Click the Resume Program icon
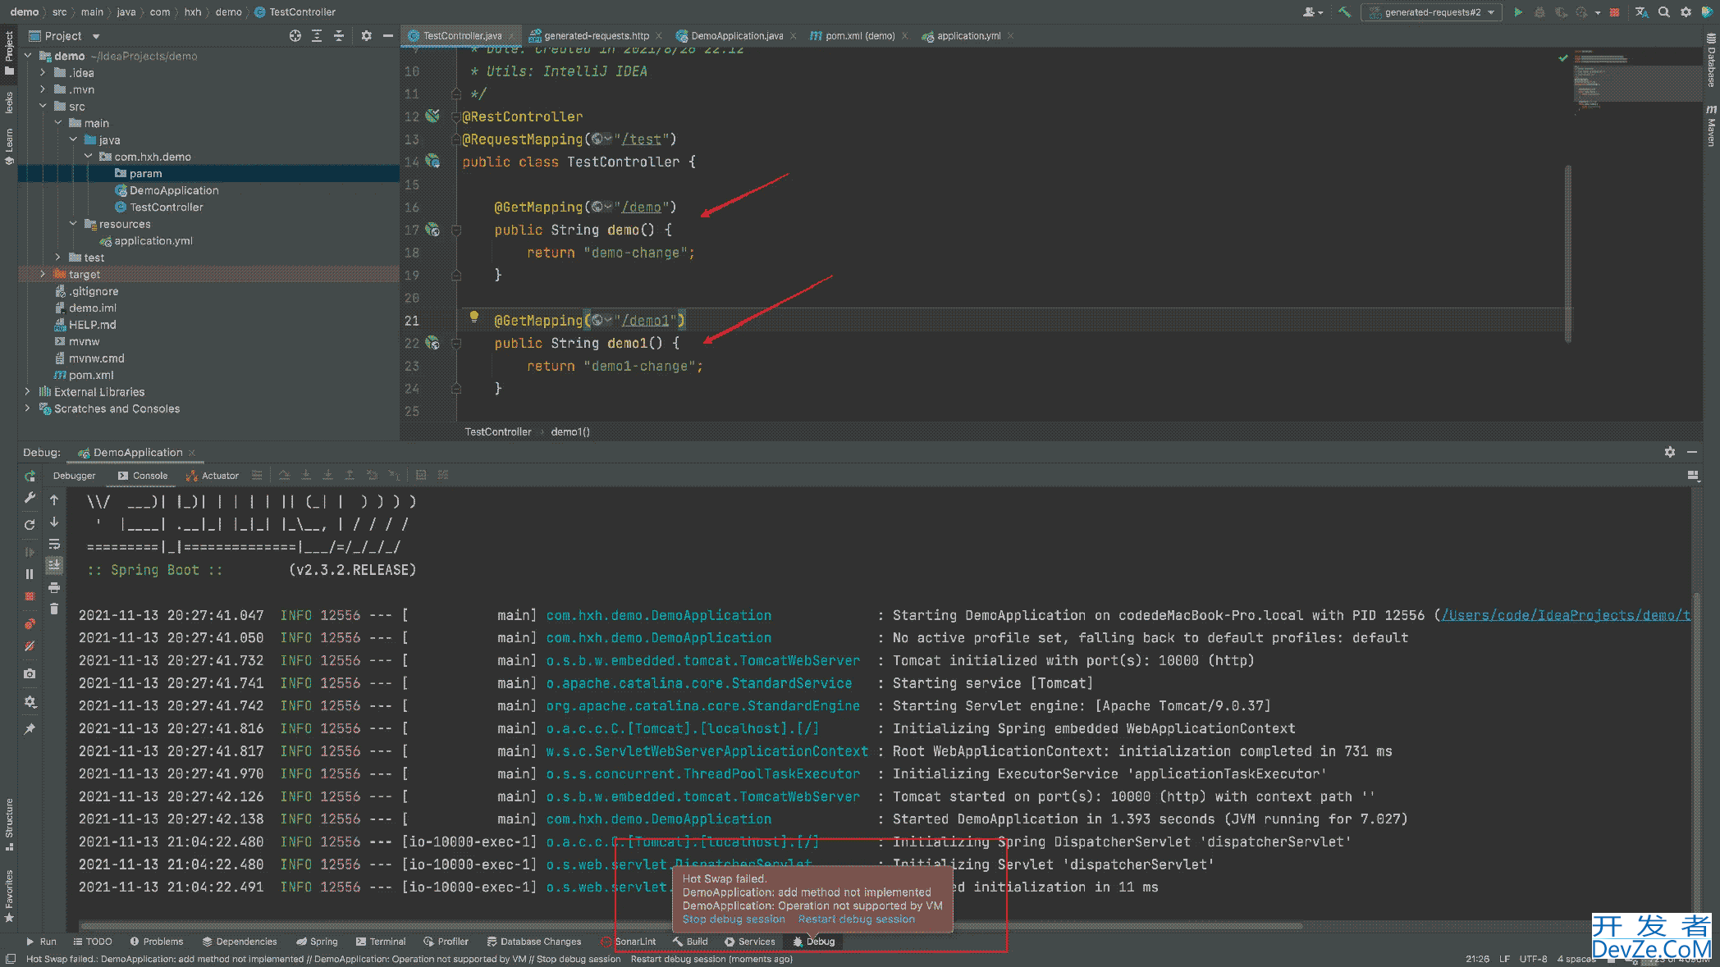Image resolution: width=1720 pixels, height=967 pixels. (30, 549)
